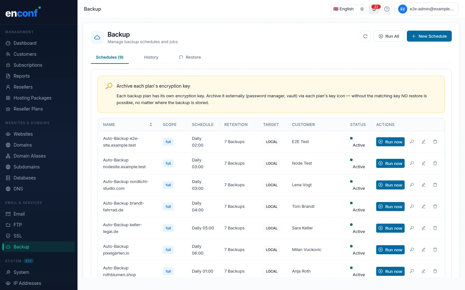Delete the brandt-fahrrad.de backup schedule
Viewport: 465px width, 290px height.
point(435,207)
